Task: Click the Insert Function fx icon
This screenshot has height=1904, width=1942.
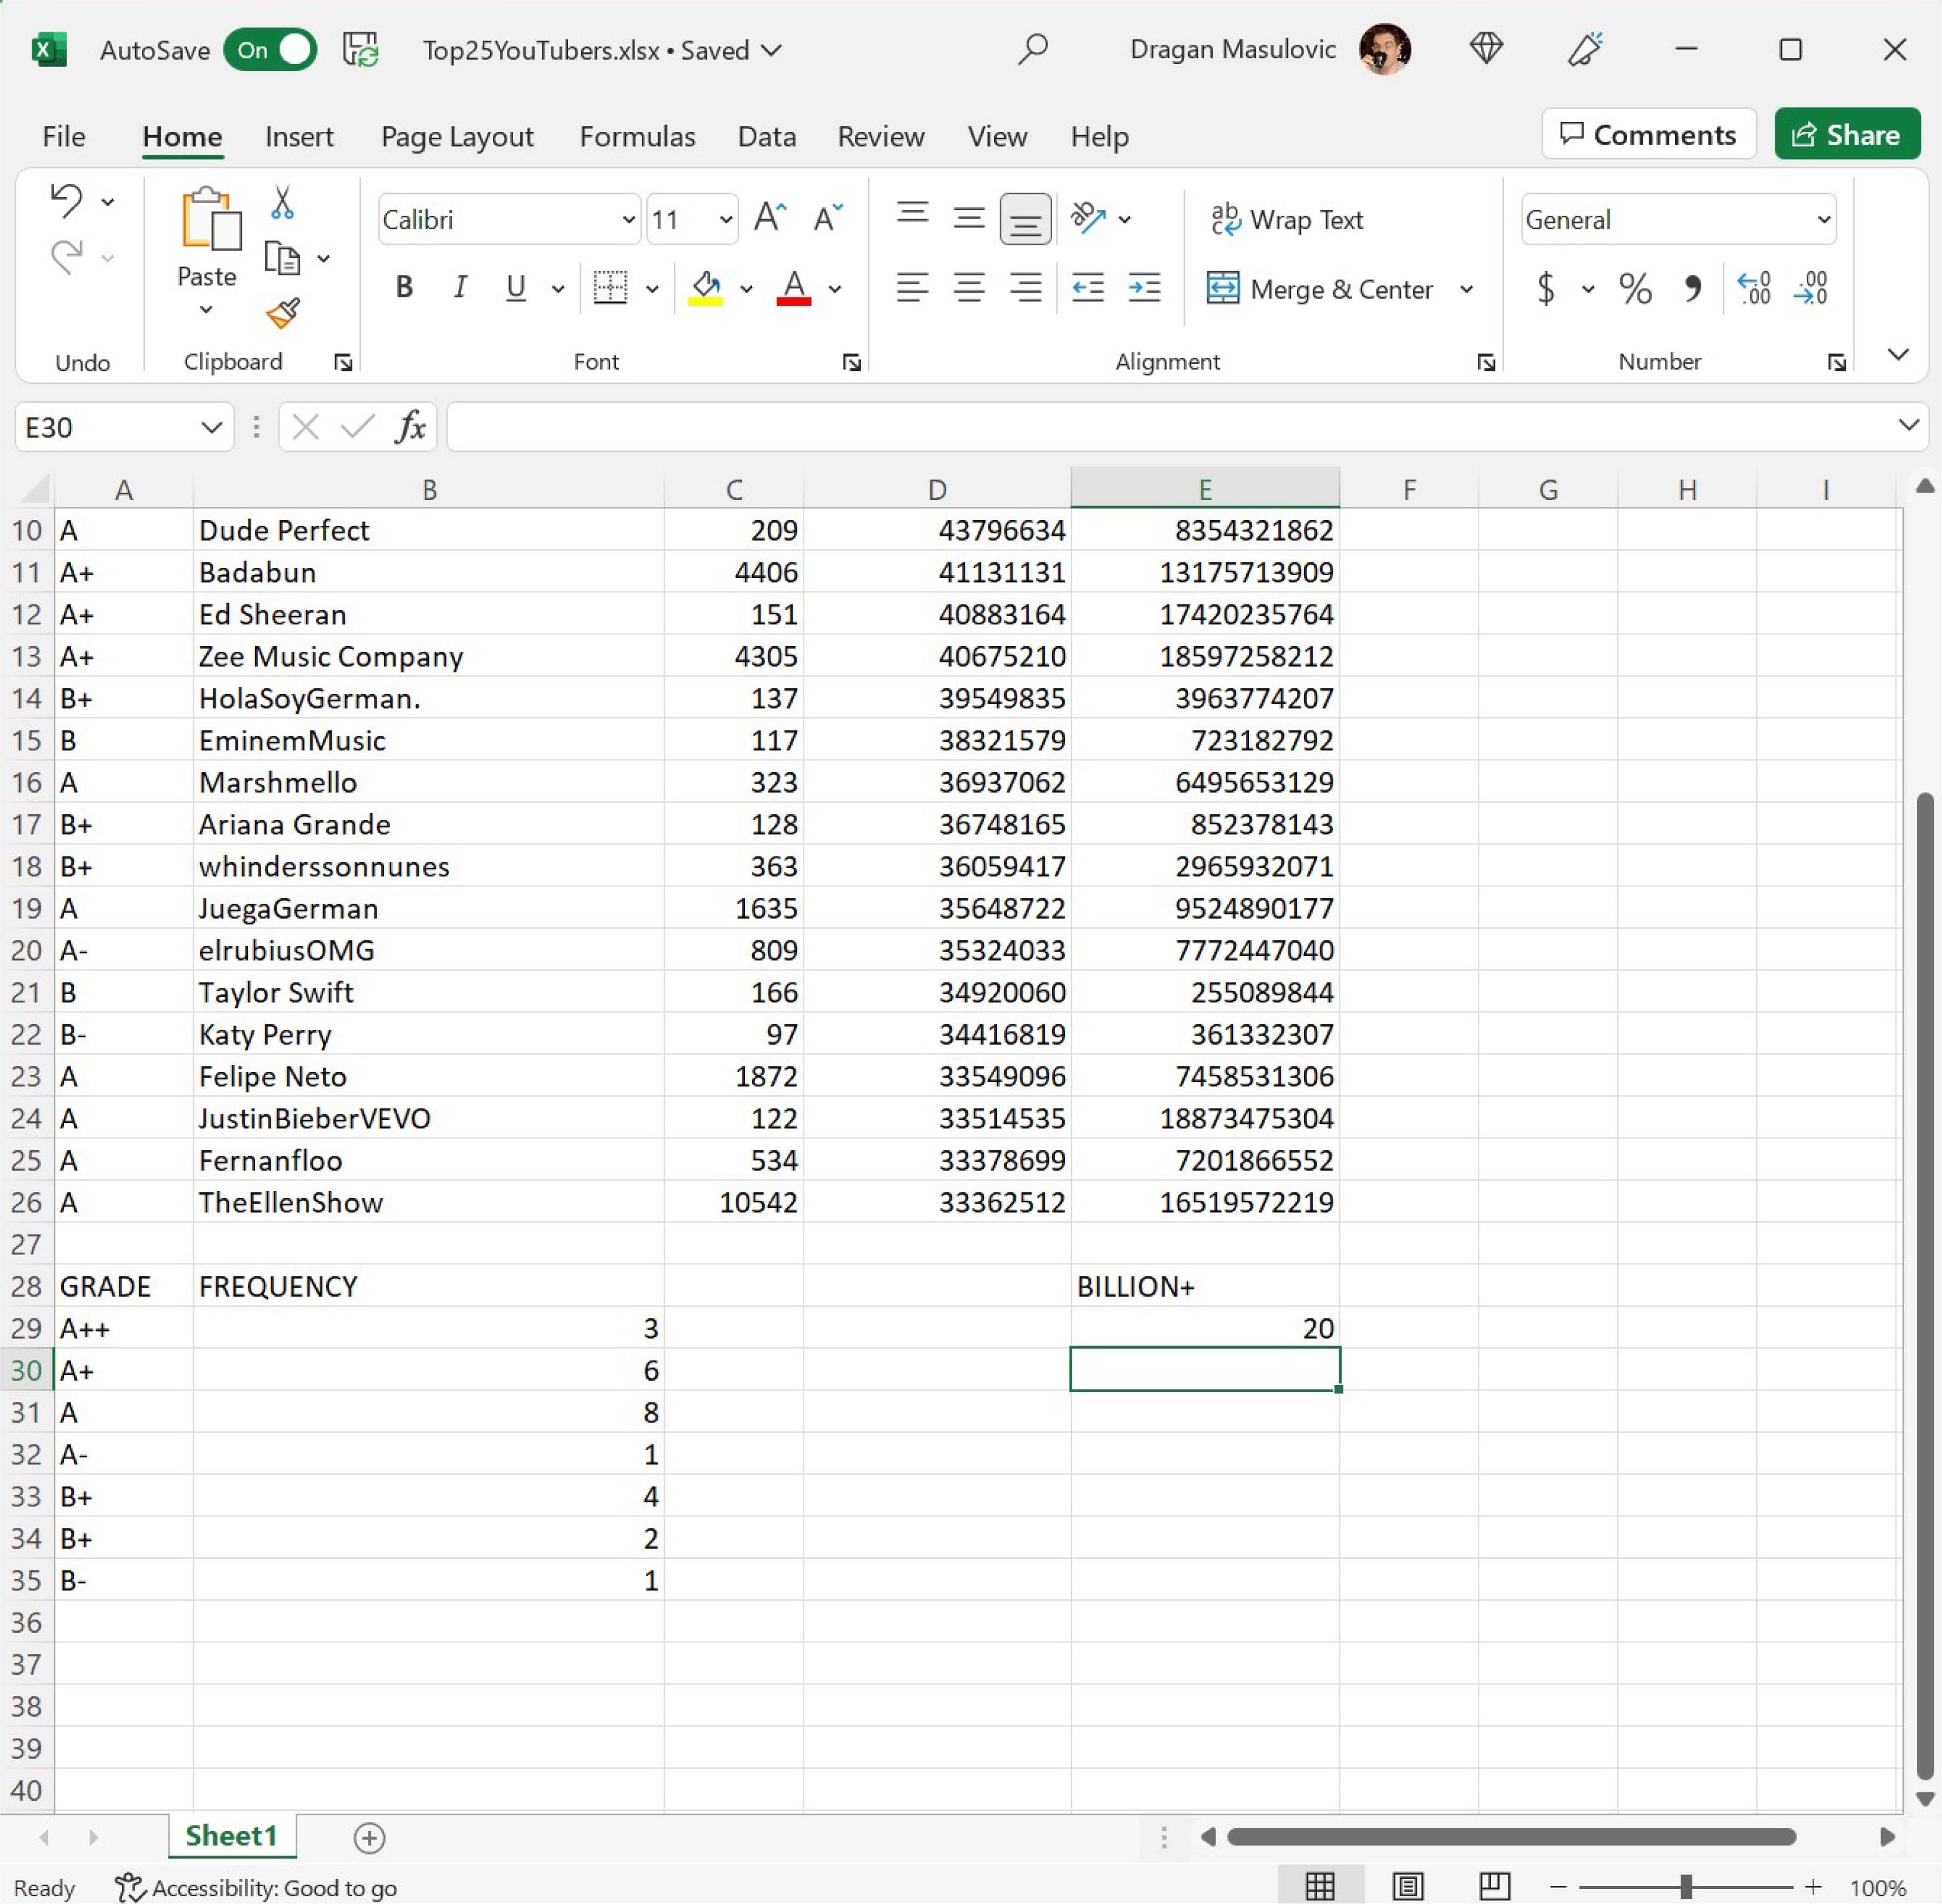Action: [x=410, y=427]
